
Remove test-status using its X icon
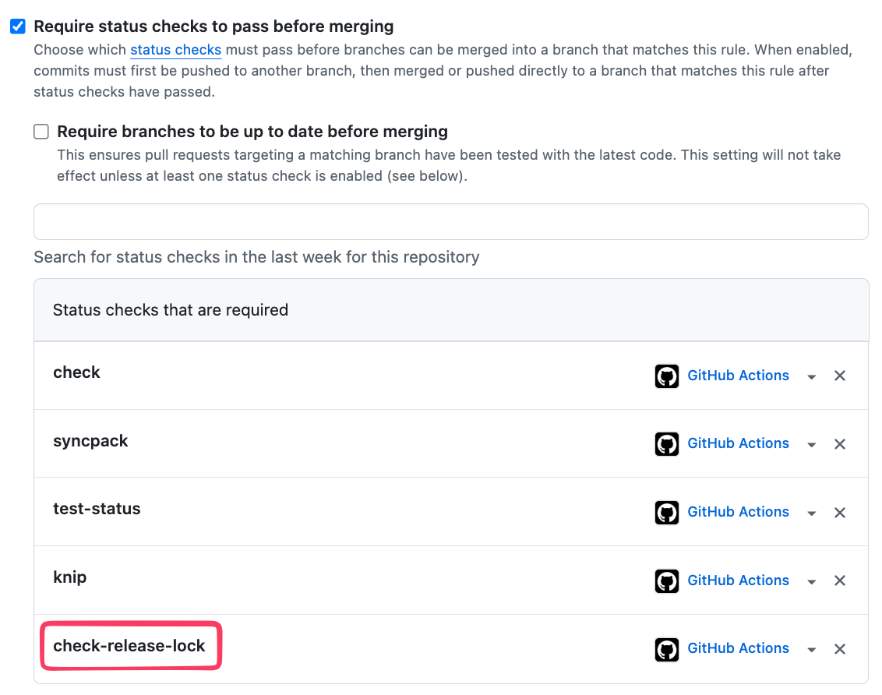coord(840,512)
